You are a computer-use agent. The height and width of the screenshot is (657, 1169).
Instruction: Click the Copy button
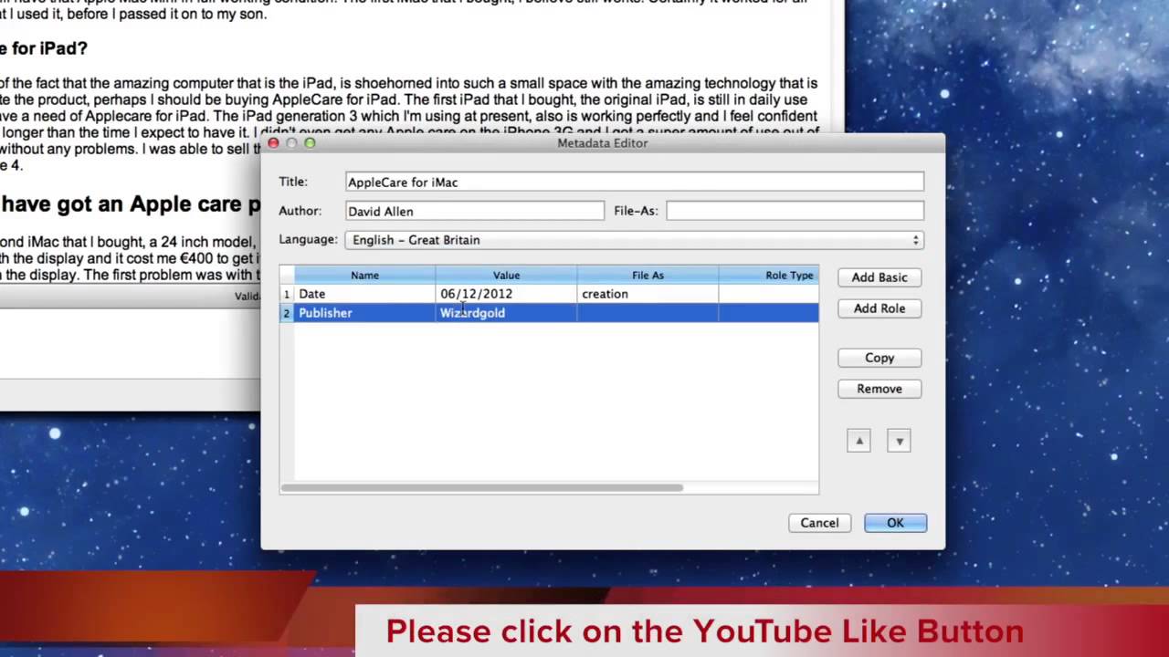pos(879,358)
